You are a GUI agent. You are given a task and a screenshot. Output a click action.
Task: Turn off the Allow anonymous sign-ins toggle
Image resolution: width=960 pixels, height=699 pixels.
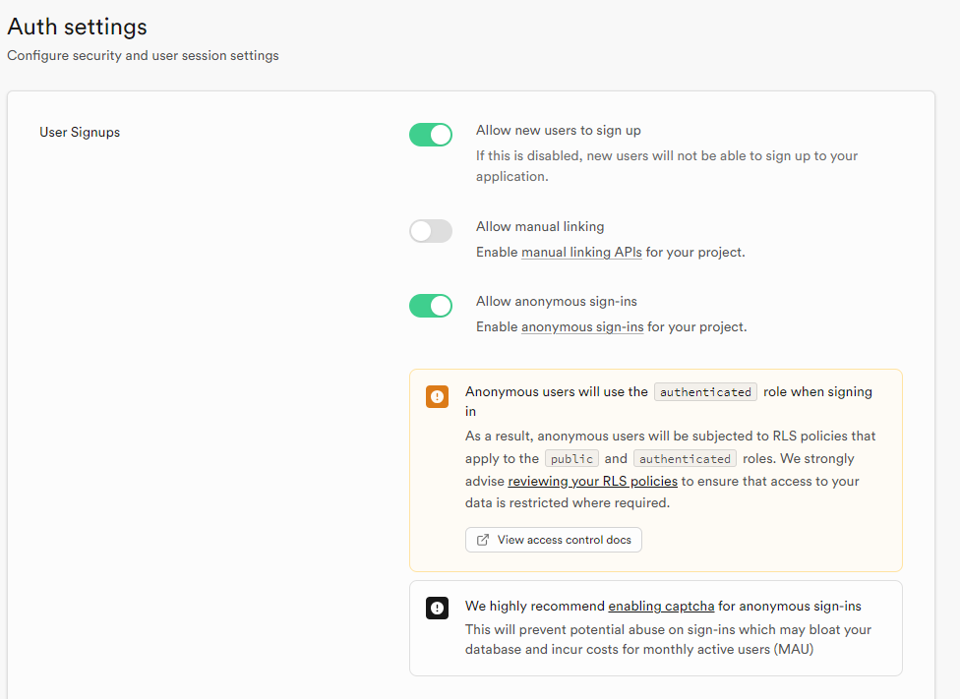pos(431,306)
